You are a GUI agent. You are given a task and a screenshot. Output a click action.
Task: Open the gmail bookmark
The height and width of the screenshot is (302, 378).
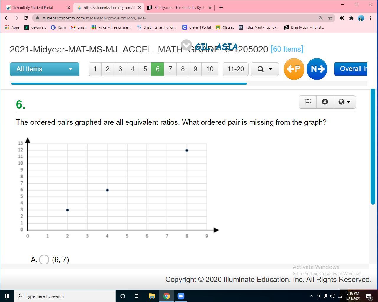79,27
